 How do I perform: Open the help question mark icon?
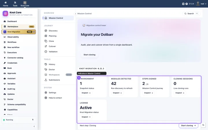pos(187,4)
